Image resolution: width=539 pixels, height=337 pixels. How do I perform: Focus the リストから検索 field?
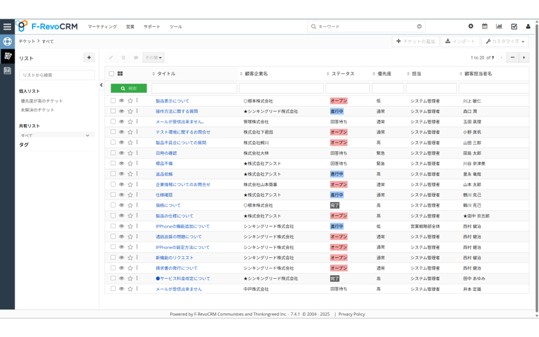click(57, 75)
